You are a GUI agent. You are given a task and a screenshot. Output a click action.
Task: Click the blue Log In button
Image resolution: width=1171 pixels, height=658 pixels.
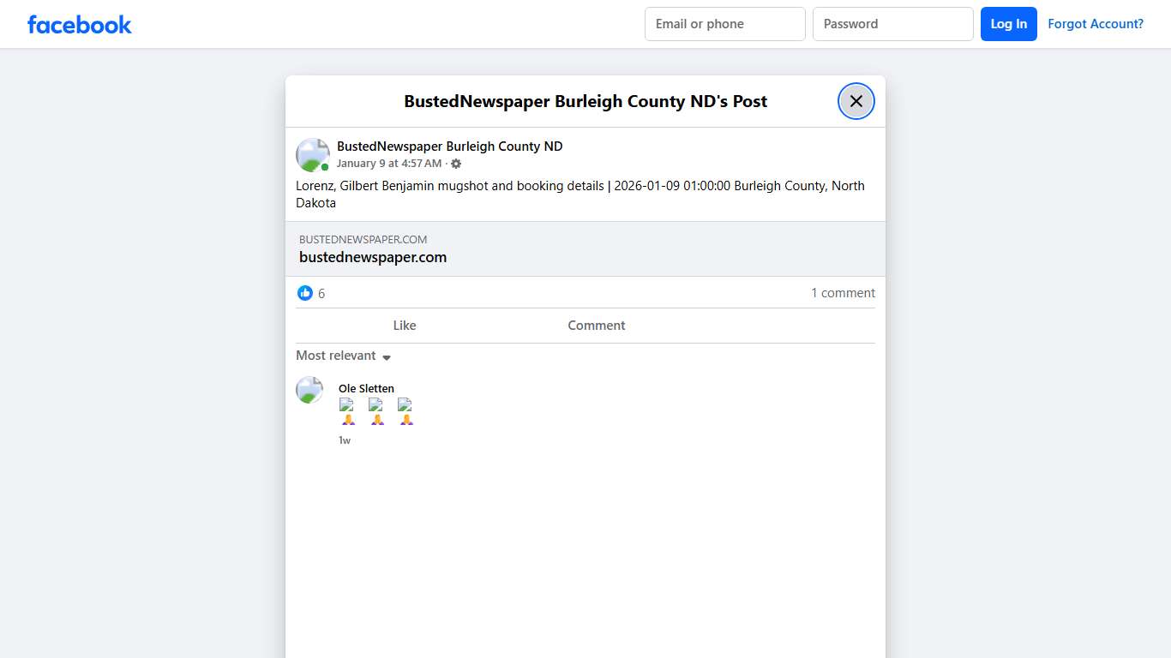pos(1008,24)
